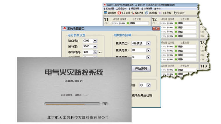Open the B.报警信息 menu
The image size is (221, 124).
pyautogui.click(x=135, y=9)
